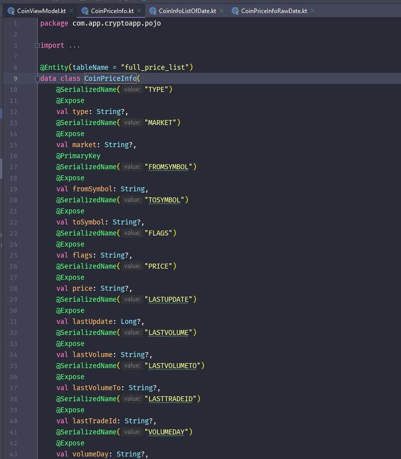This screenshot has height=459, width=401.
Task: Close the CoinPriceInfoRawDate.kt tab
Action: 313,11
